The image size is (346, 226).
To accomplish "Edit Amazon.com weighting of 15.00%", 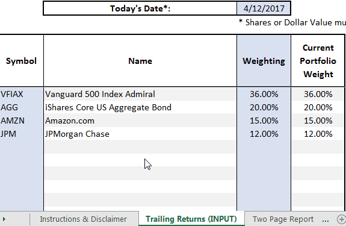I will [x=264, y=121].
